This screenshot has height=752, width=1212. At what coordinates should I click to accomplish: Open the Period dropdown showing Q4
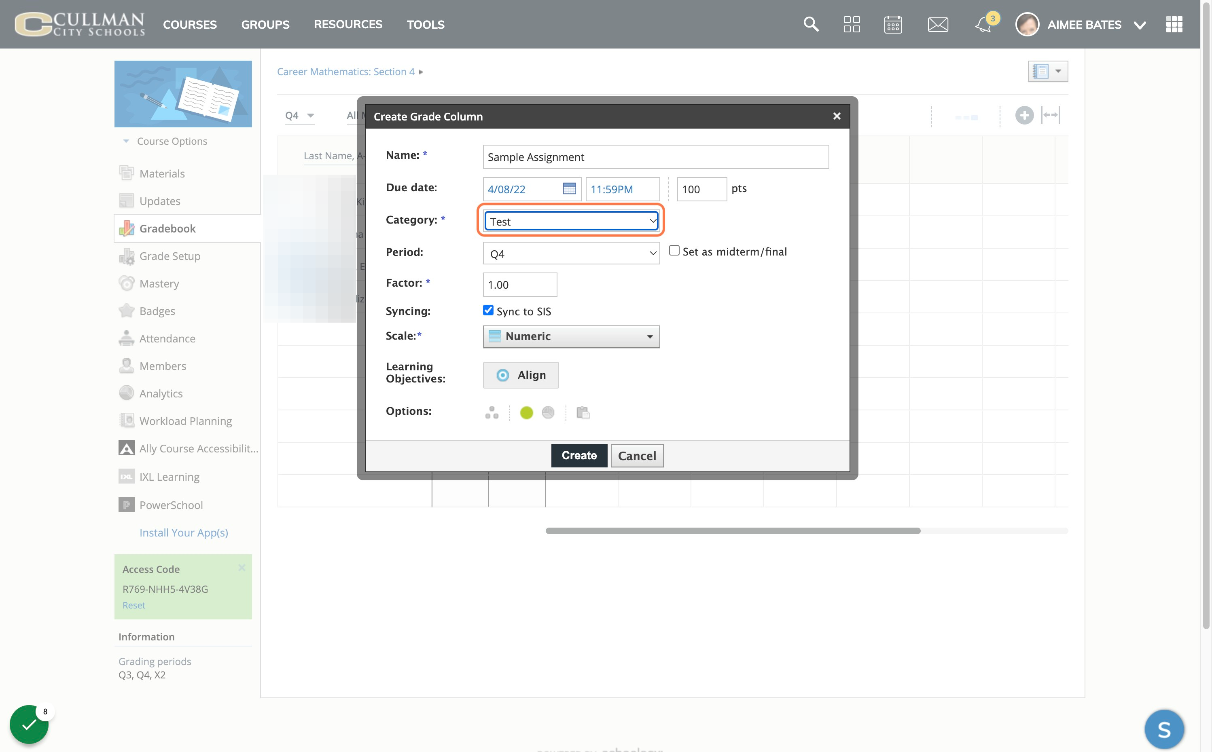571,253
